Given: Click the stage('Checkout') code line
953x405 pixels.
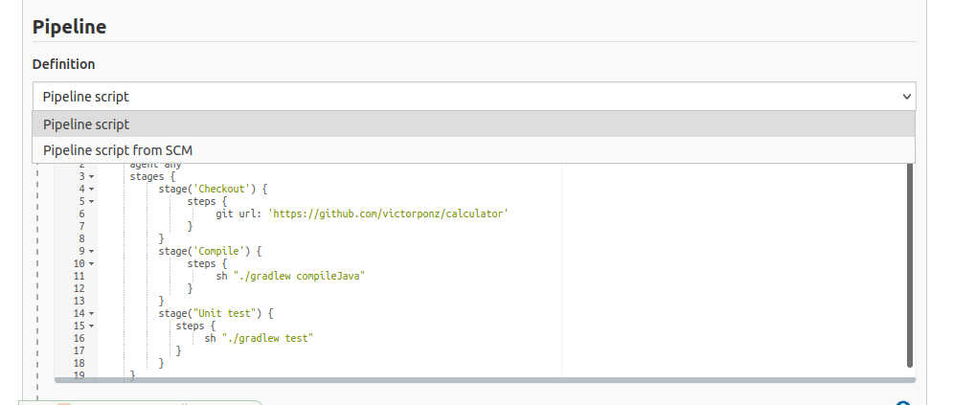Looking at the screenshot, I should click(x=213, y=190).
